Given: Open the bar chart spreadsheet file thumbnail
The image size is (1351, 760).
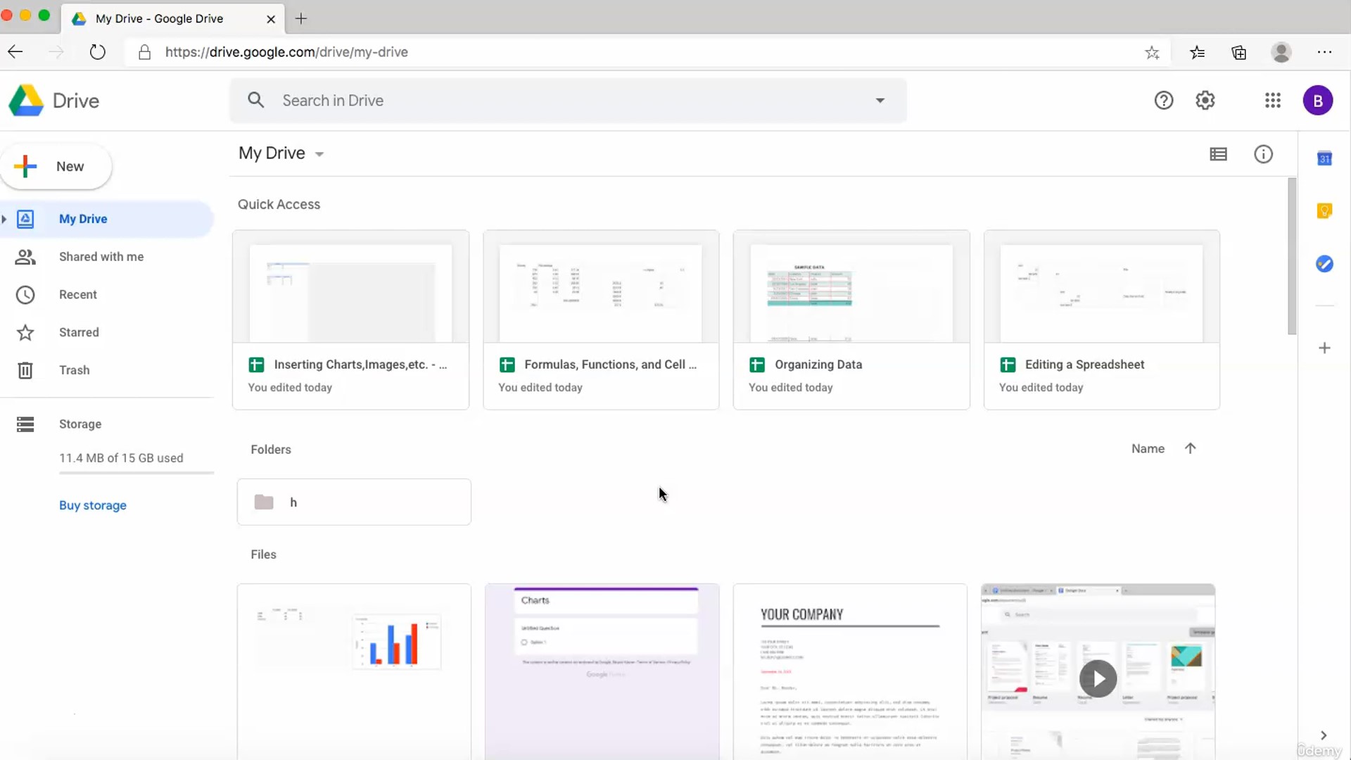Looking at the screenshot, I should 354,671.
